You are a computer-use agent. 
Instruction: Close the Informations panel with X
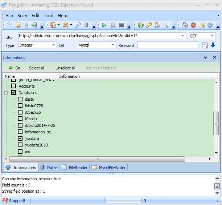click(214, 57)
